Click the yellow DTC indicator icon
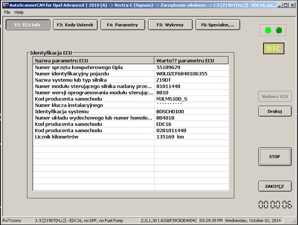This screenshot has height=225, width=298. 273,49
